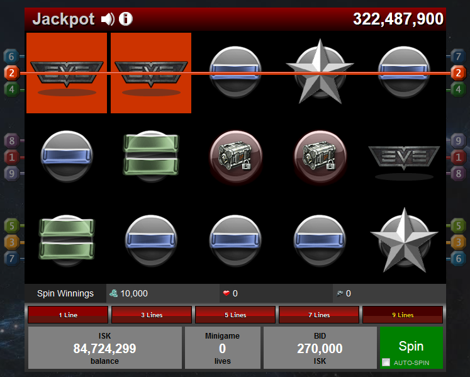
Task: Click locked cargo container on fourth reel
Action: pyautogui.click(x=320, y=156)
